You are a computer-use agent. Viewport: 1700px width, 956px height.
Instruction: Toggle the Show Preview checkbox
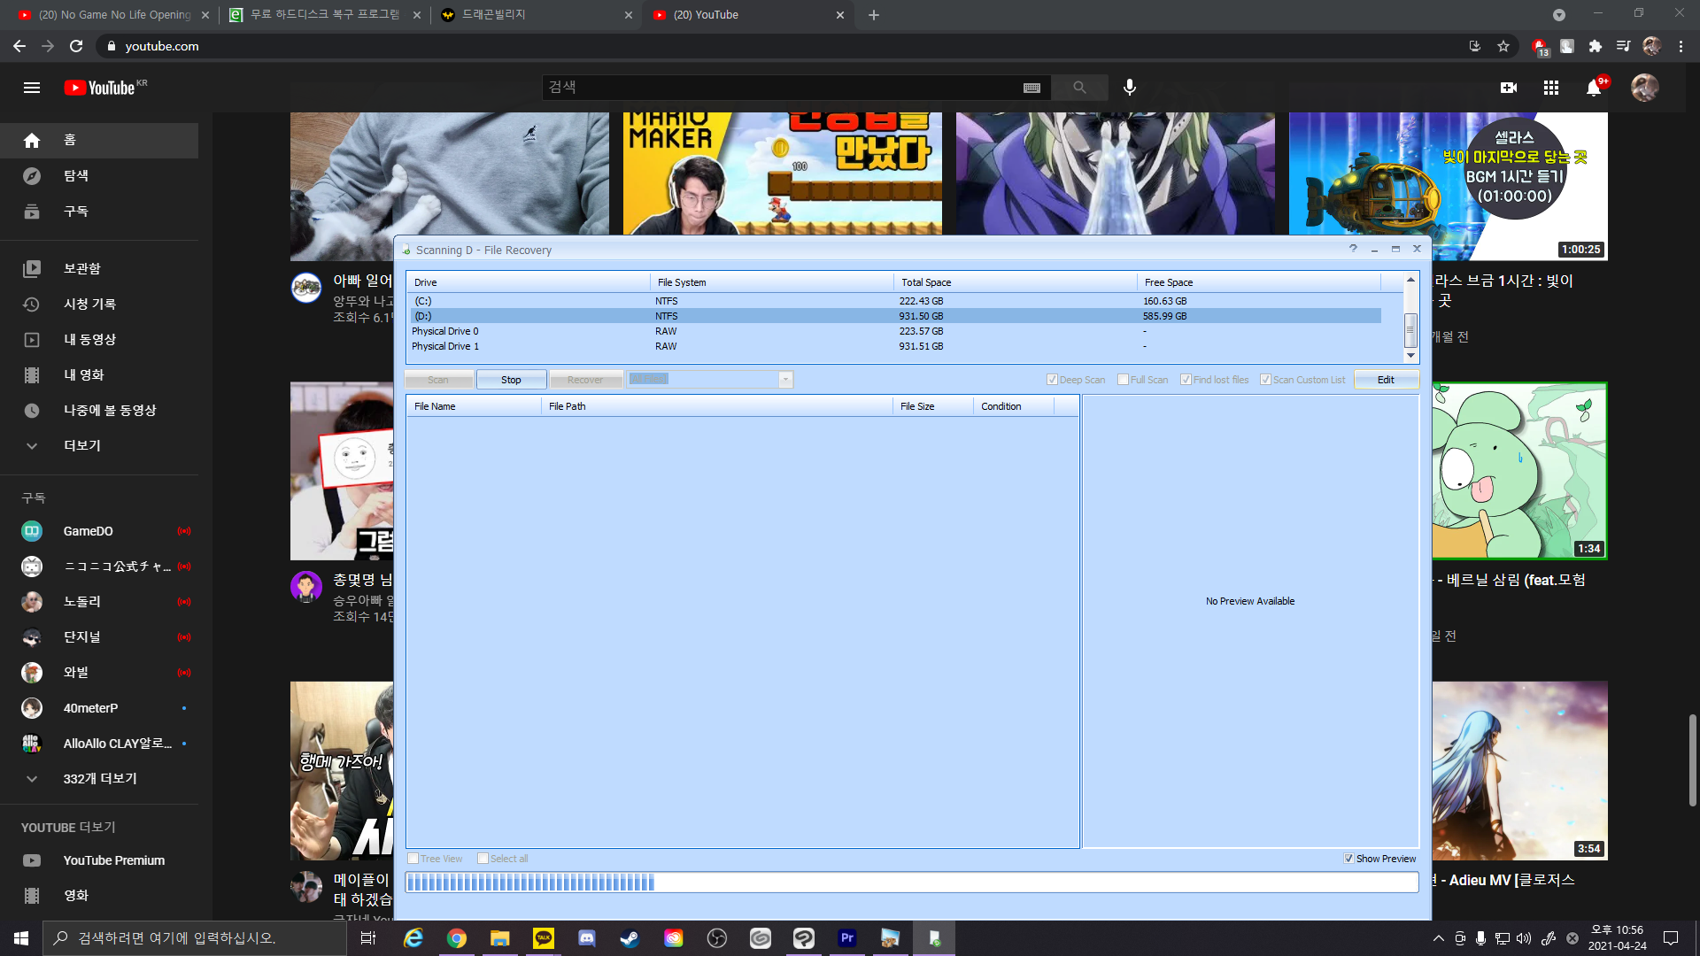[1348, 859]
